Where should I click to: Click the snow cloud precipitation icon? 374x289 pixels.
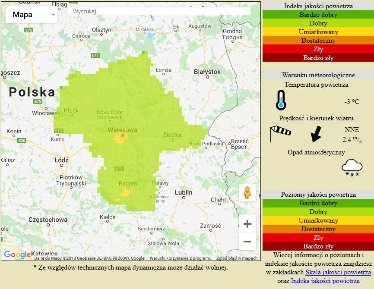pyautogui.click(x=352, y=168)
